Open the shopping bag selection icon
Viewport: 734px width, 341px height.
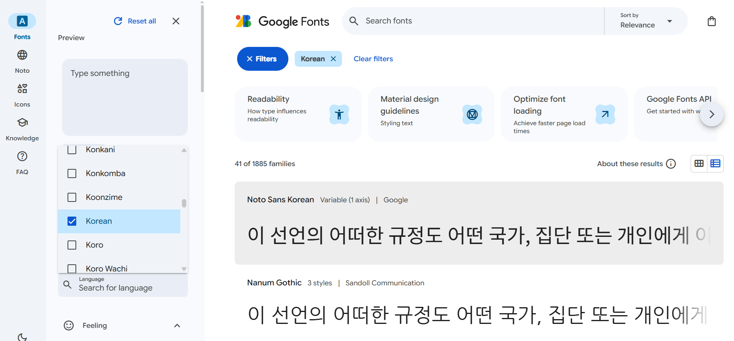(712, 21)
